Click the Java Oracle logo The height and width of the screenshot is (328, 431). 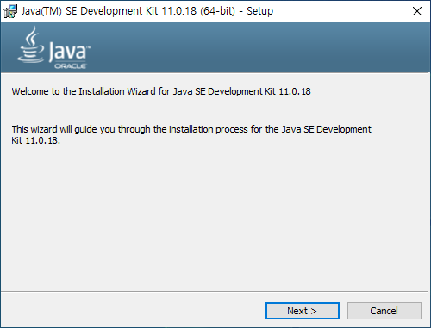coord(54,47)
